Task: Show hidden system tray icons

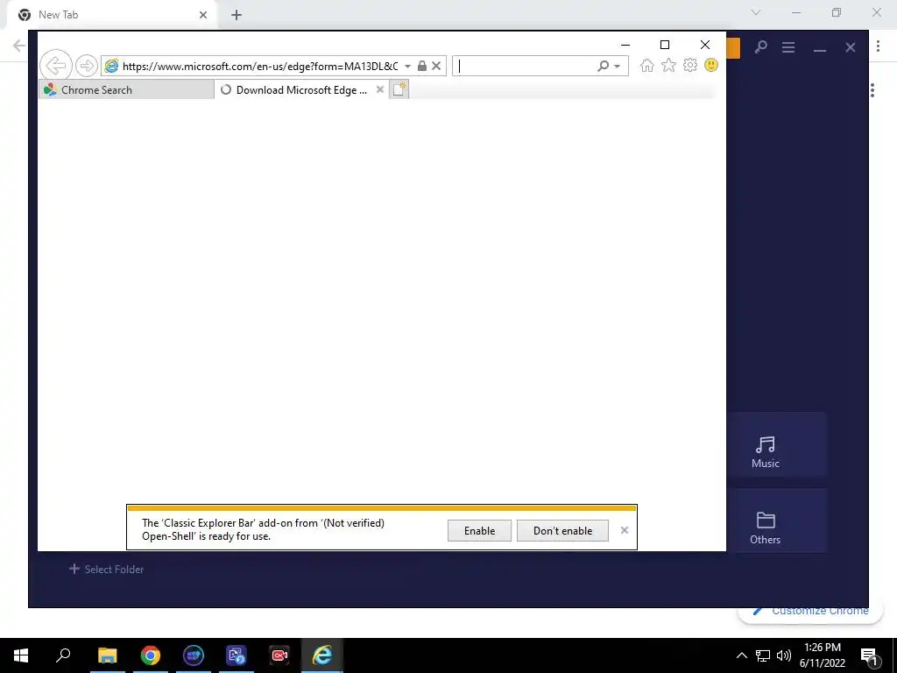Action: 741,655
